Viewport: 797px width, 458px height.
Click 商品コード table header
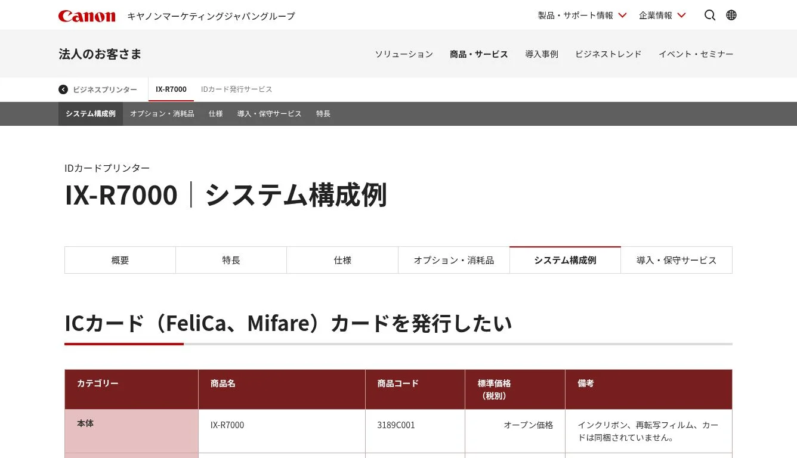pos(415,389)
